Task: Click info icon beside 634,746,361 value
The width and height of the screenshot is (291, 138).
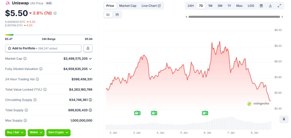Action: (91, 100)
